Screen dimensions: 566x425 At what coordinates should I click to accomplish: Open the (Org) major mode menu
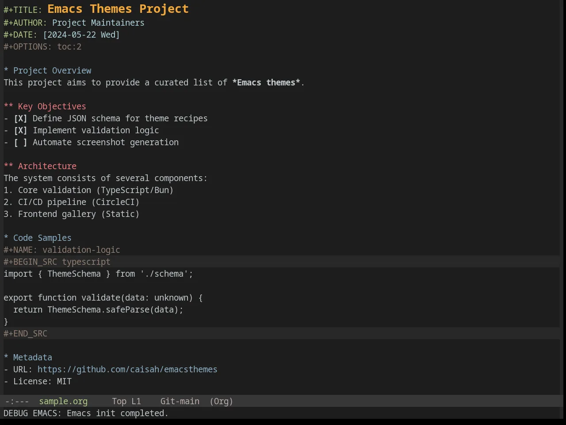(221, 402)
